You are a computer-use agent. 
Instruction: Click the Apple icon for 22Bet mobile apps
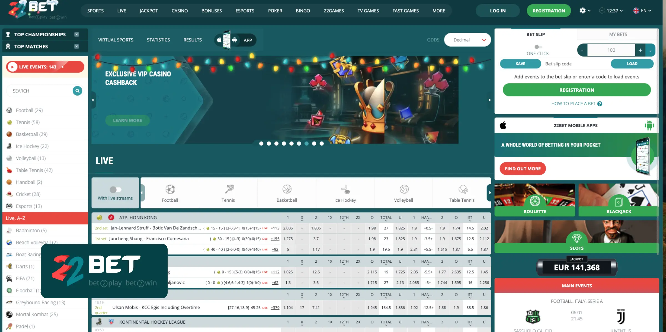(x=504, y=125)
